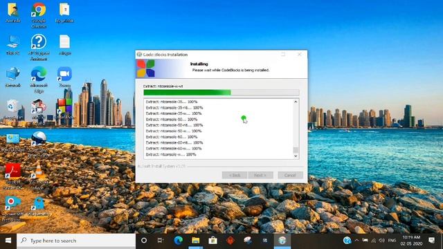Image resolution: width=443 pixels, height=249 pixels.
Task: Open the user folder desktop icon
Action: (12, 12)
